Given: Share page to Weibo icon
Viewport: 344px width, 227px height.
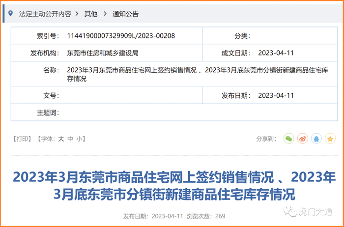Looking at the screenshot, I should 303,139.
